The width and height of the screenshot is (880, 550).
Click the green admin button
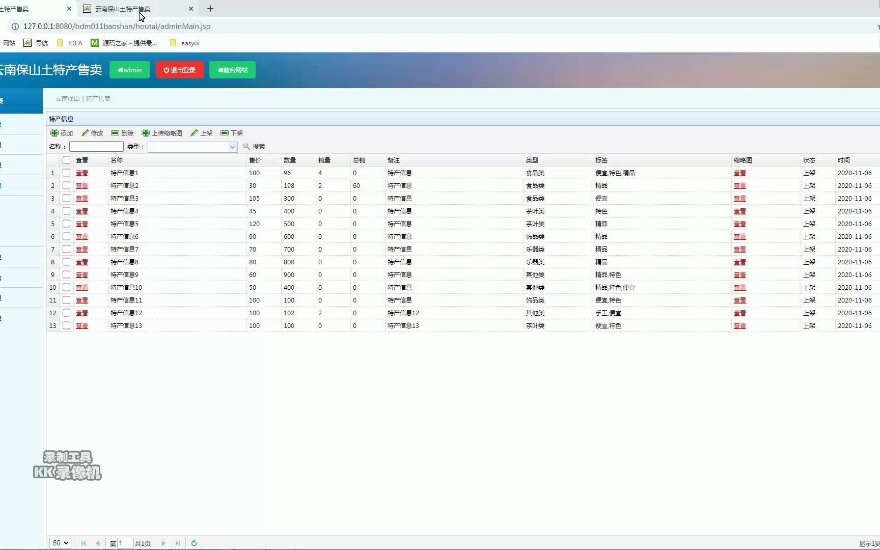pos(129,70)
